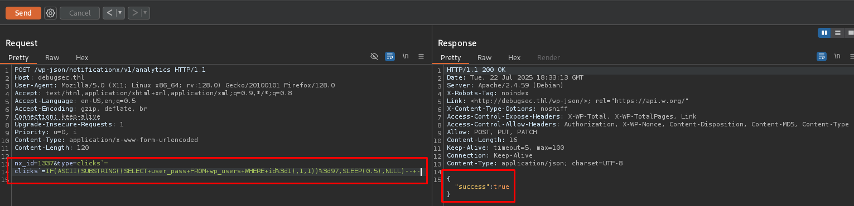
Task: Open the Request panel hamburger menu
Action: pos(421,57)
